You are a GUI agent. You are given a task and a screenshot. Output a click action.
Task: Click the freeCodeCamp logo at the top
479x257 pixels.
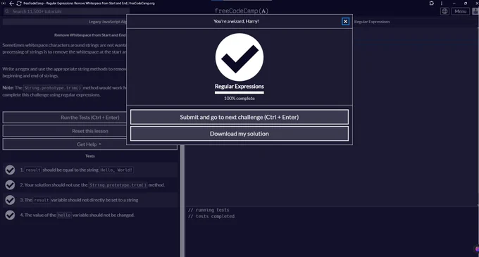tap(242, 11)
